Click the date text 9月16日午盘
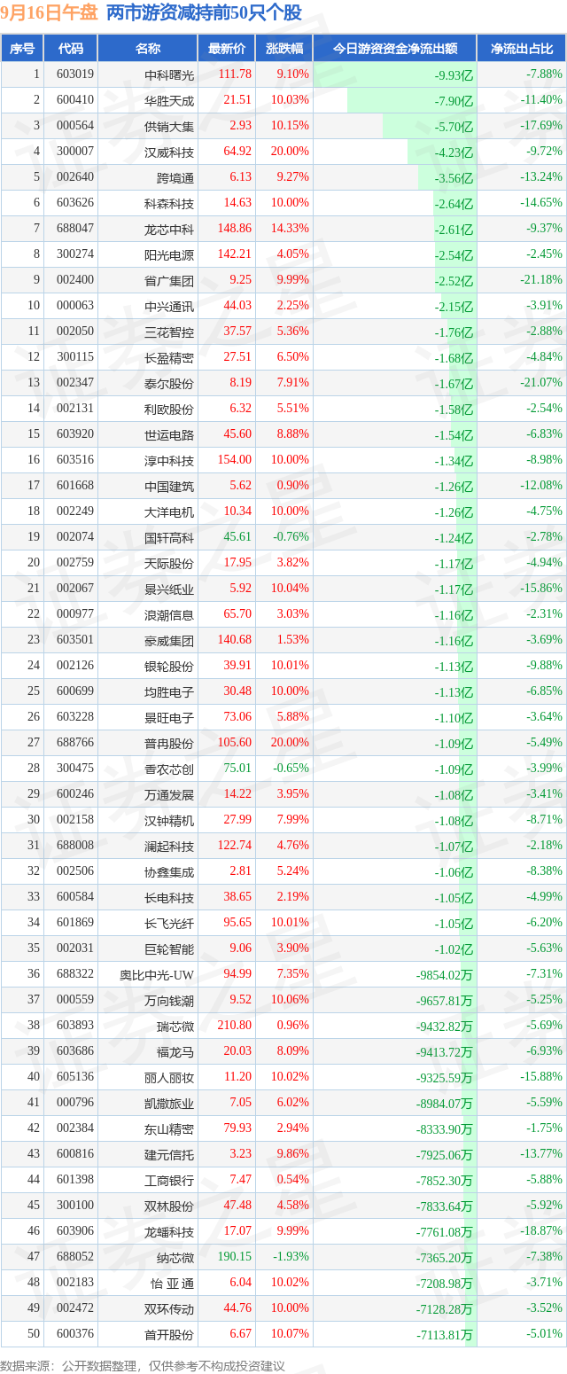This screenshot has width=567, height=1374. [50, 13]
